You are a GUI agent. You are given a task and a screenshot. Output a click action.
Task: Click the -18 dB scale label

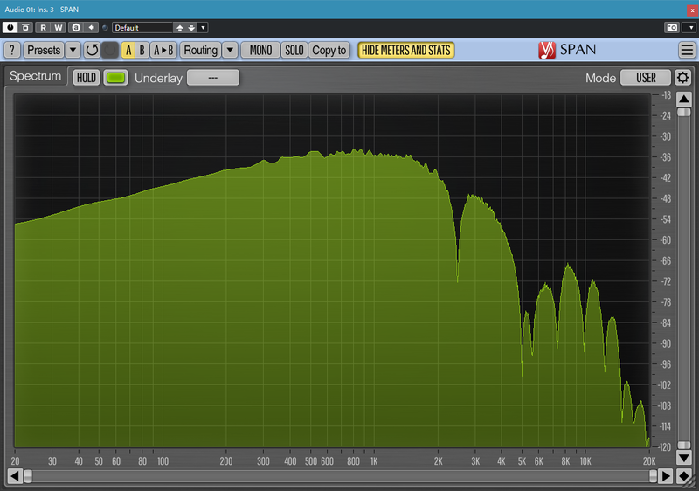(x=666, y=95)
